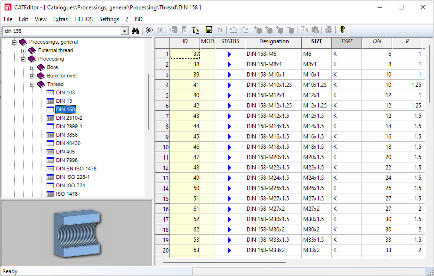434x276 pixels.
Task: Click the undo toolbar icon
Action: coord(233,30)
